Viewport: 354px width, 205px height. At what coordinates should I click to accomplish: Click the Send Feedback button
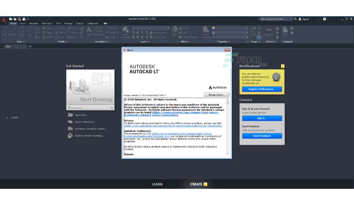click(x=262, y=136)
